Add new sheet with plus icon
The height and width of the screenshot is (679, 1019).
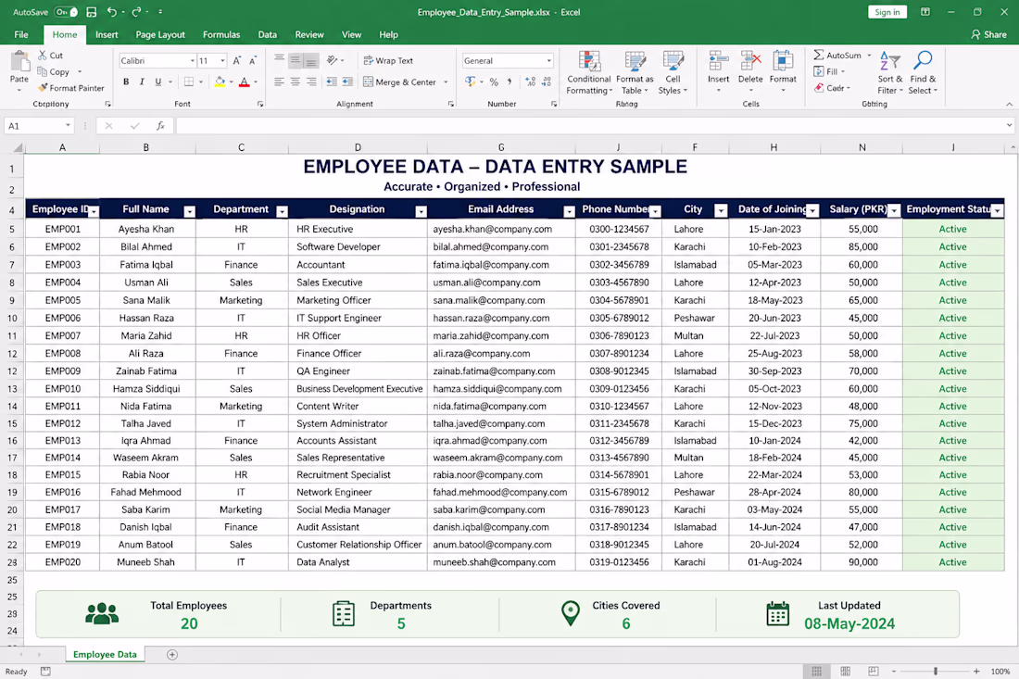172,654
